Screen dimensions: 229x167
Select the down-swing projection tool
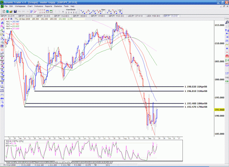click(x=82, y=11)
